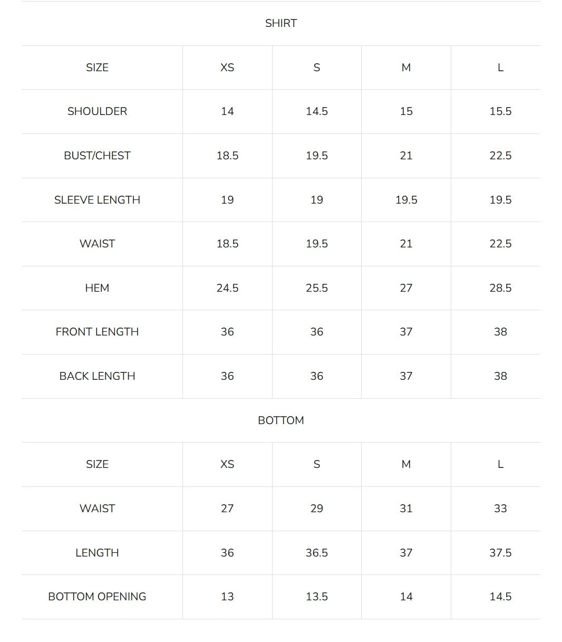Select the bottom opening value 13.5
This screenshot has height=642, width=562.
click(x=317, y=597)
